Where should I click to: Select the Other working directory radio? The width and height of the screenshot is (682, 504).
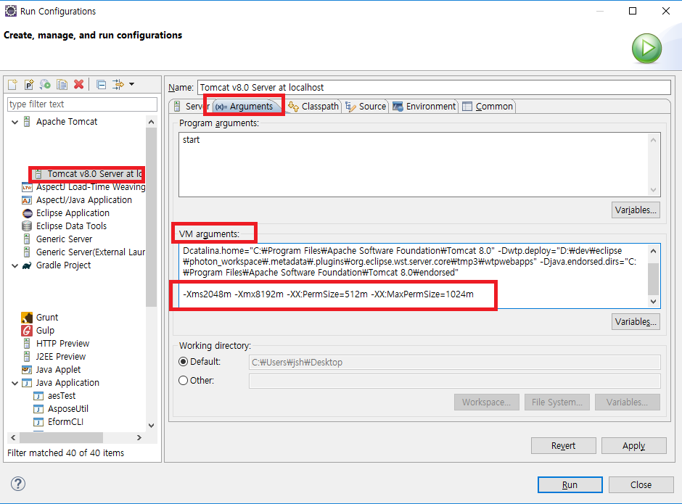(184, 381)
